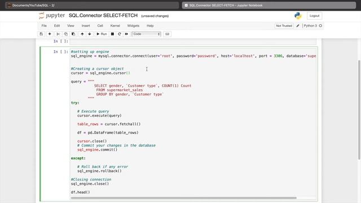This screenshot has width=361, height=203.
Task: Click the '# Execute query' comment
Action: click(93, 111)
